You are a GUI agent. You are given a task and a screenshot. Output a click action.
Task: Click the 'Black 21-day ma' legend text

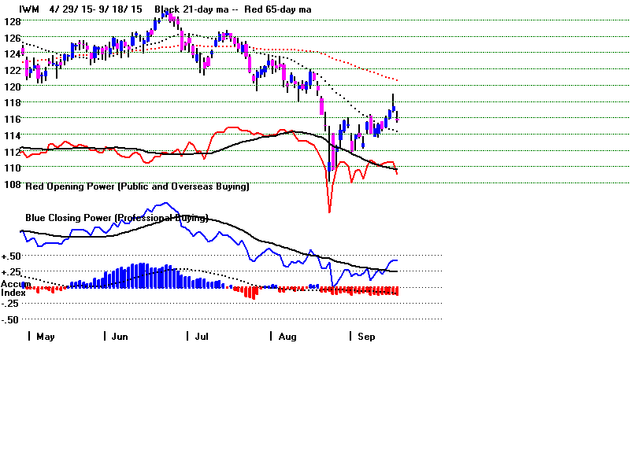tap(191, 9)
